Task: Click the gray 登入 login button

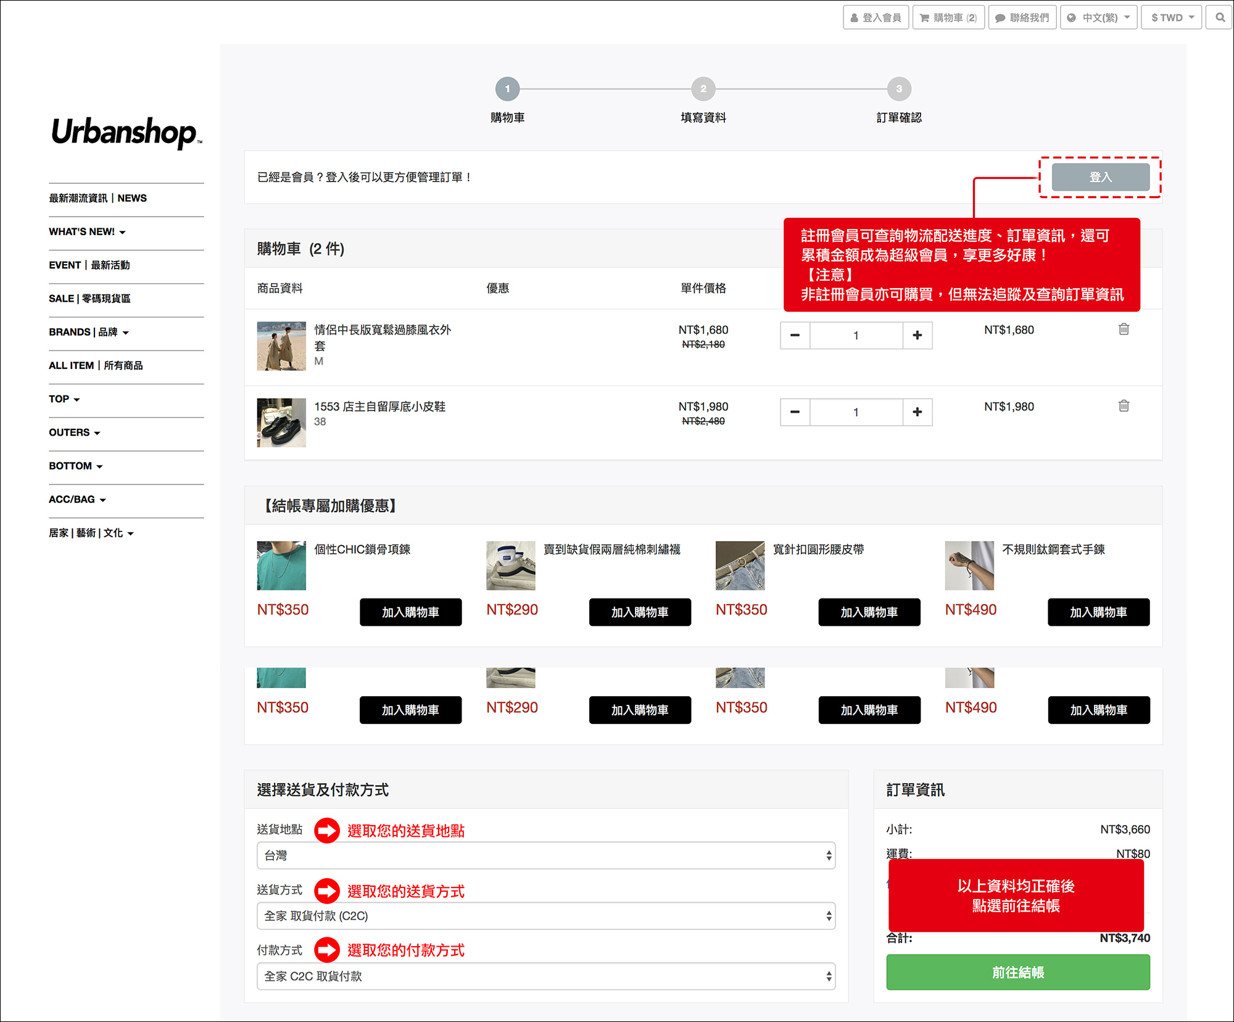Action: point(1100,177)
